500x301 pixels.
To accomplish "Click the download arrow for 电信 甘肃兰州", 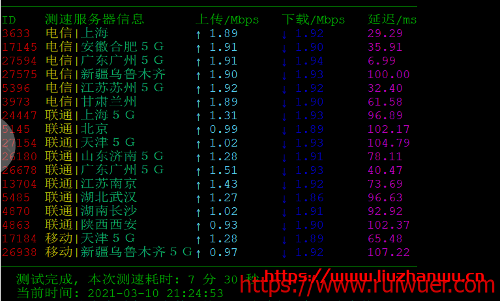I will pyautogui.click(x=285, y=102).
